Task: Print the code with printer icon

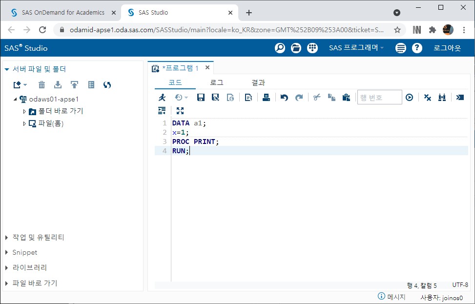Action: (266, 97)
